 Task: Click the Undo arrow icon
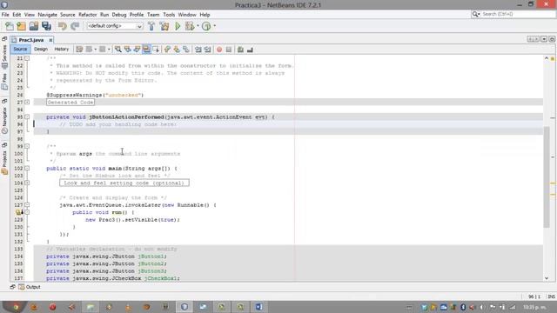(x=63, y=26)
